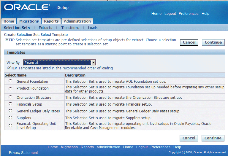This screenshot has height=156, width=228.
Task: Click Home link in top header
Action: [x=156, y=14]
